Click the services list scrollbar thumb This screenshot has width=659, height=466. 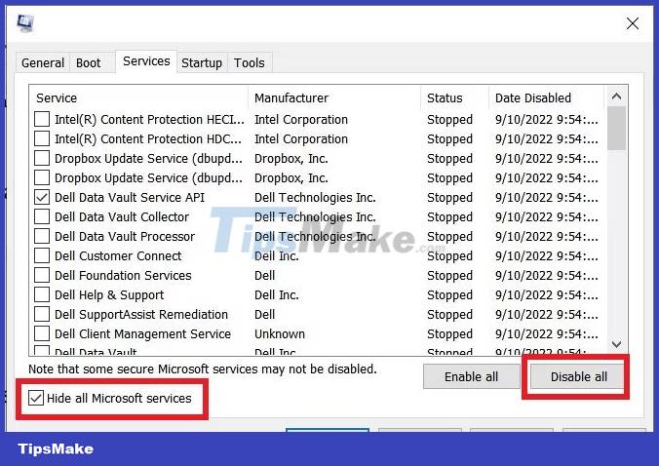616,128
